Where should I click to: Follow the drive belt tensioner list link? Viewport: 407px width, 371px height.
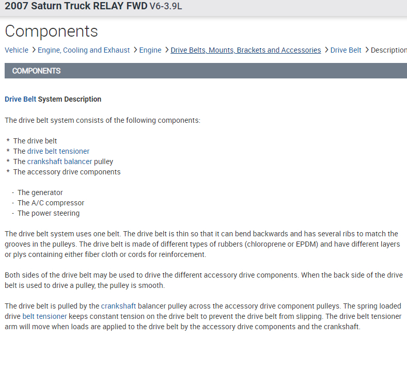58,151
